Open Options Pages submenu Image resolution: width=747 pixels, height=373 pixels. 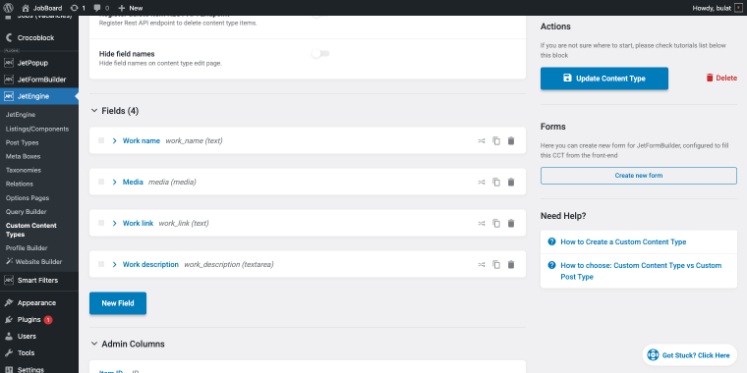pos(28,198)
